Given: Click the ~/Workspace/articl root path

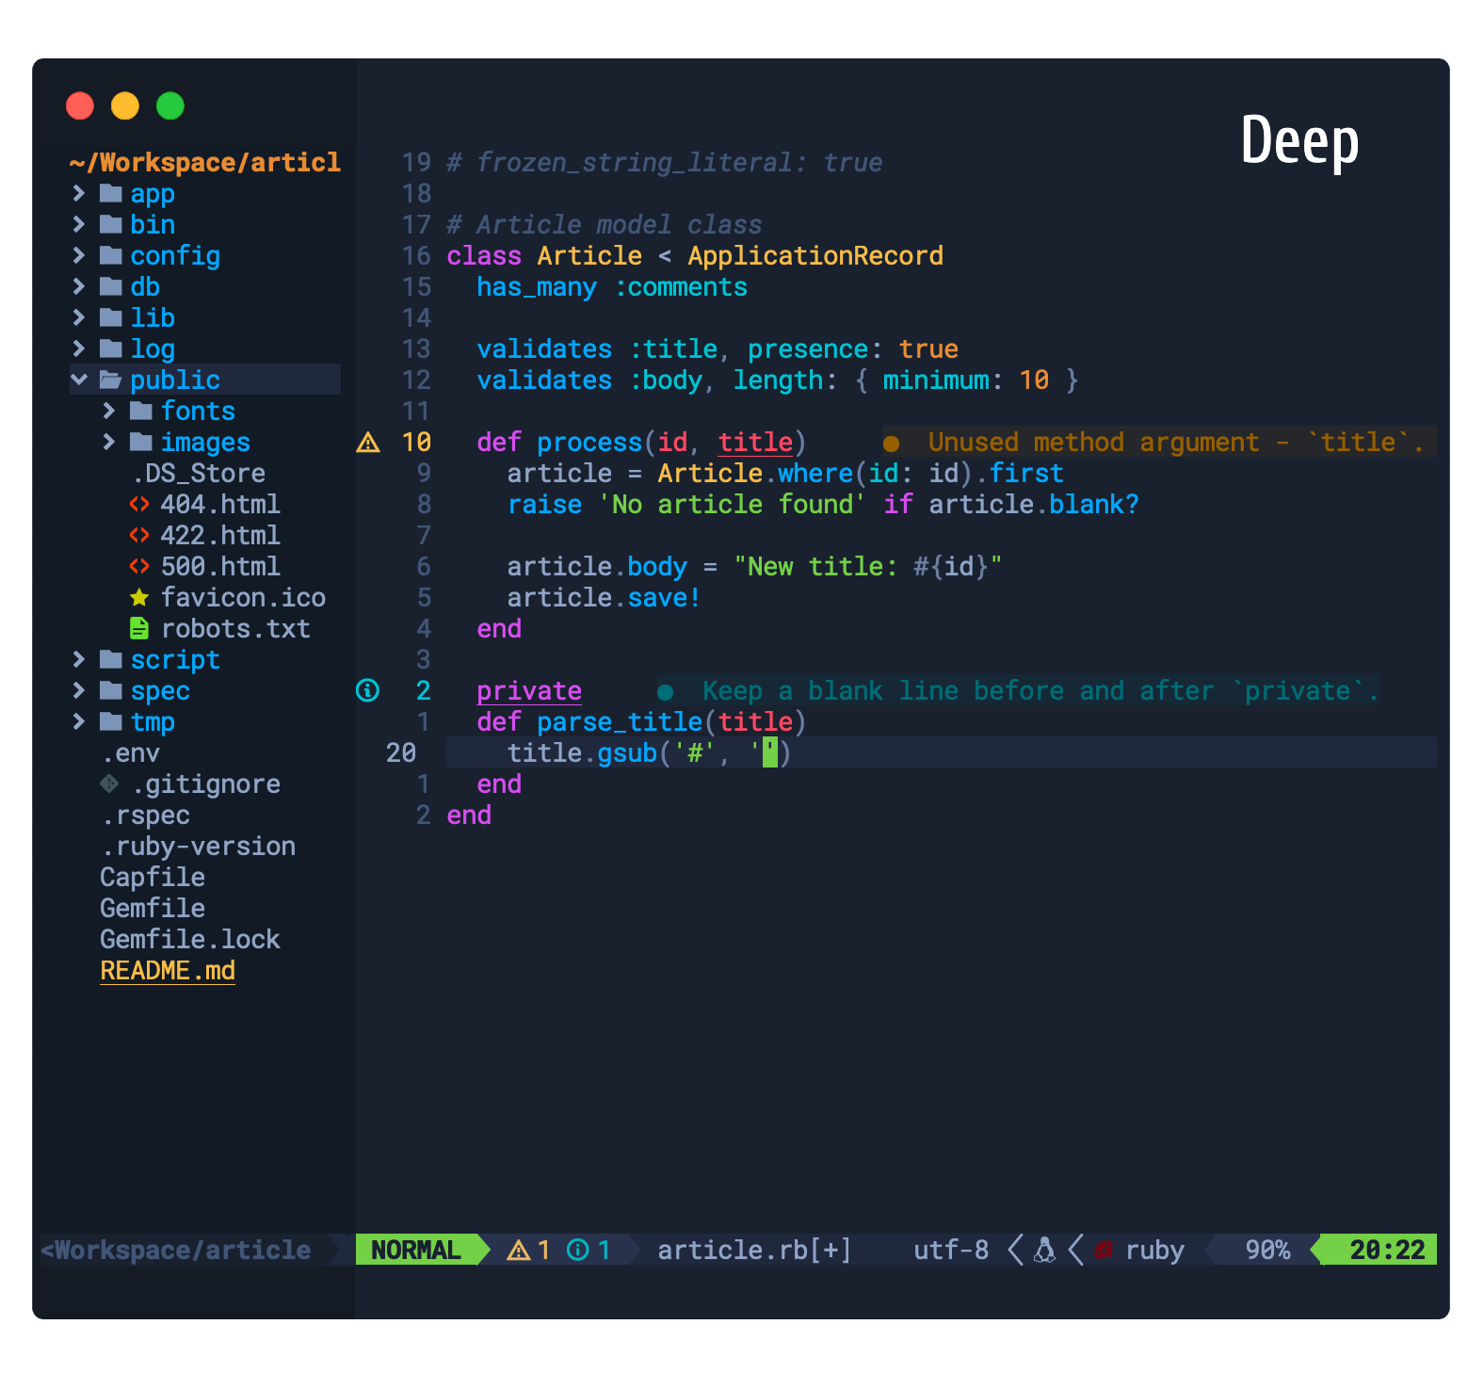Looking at the screenshot, I should pos(204,162).
